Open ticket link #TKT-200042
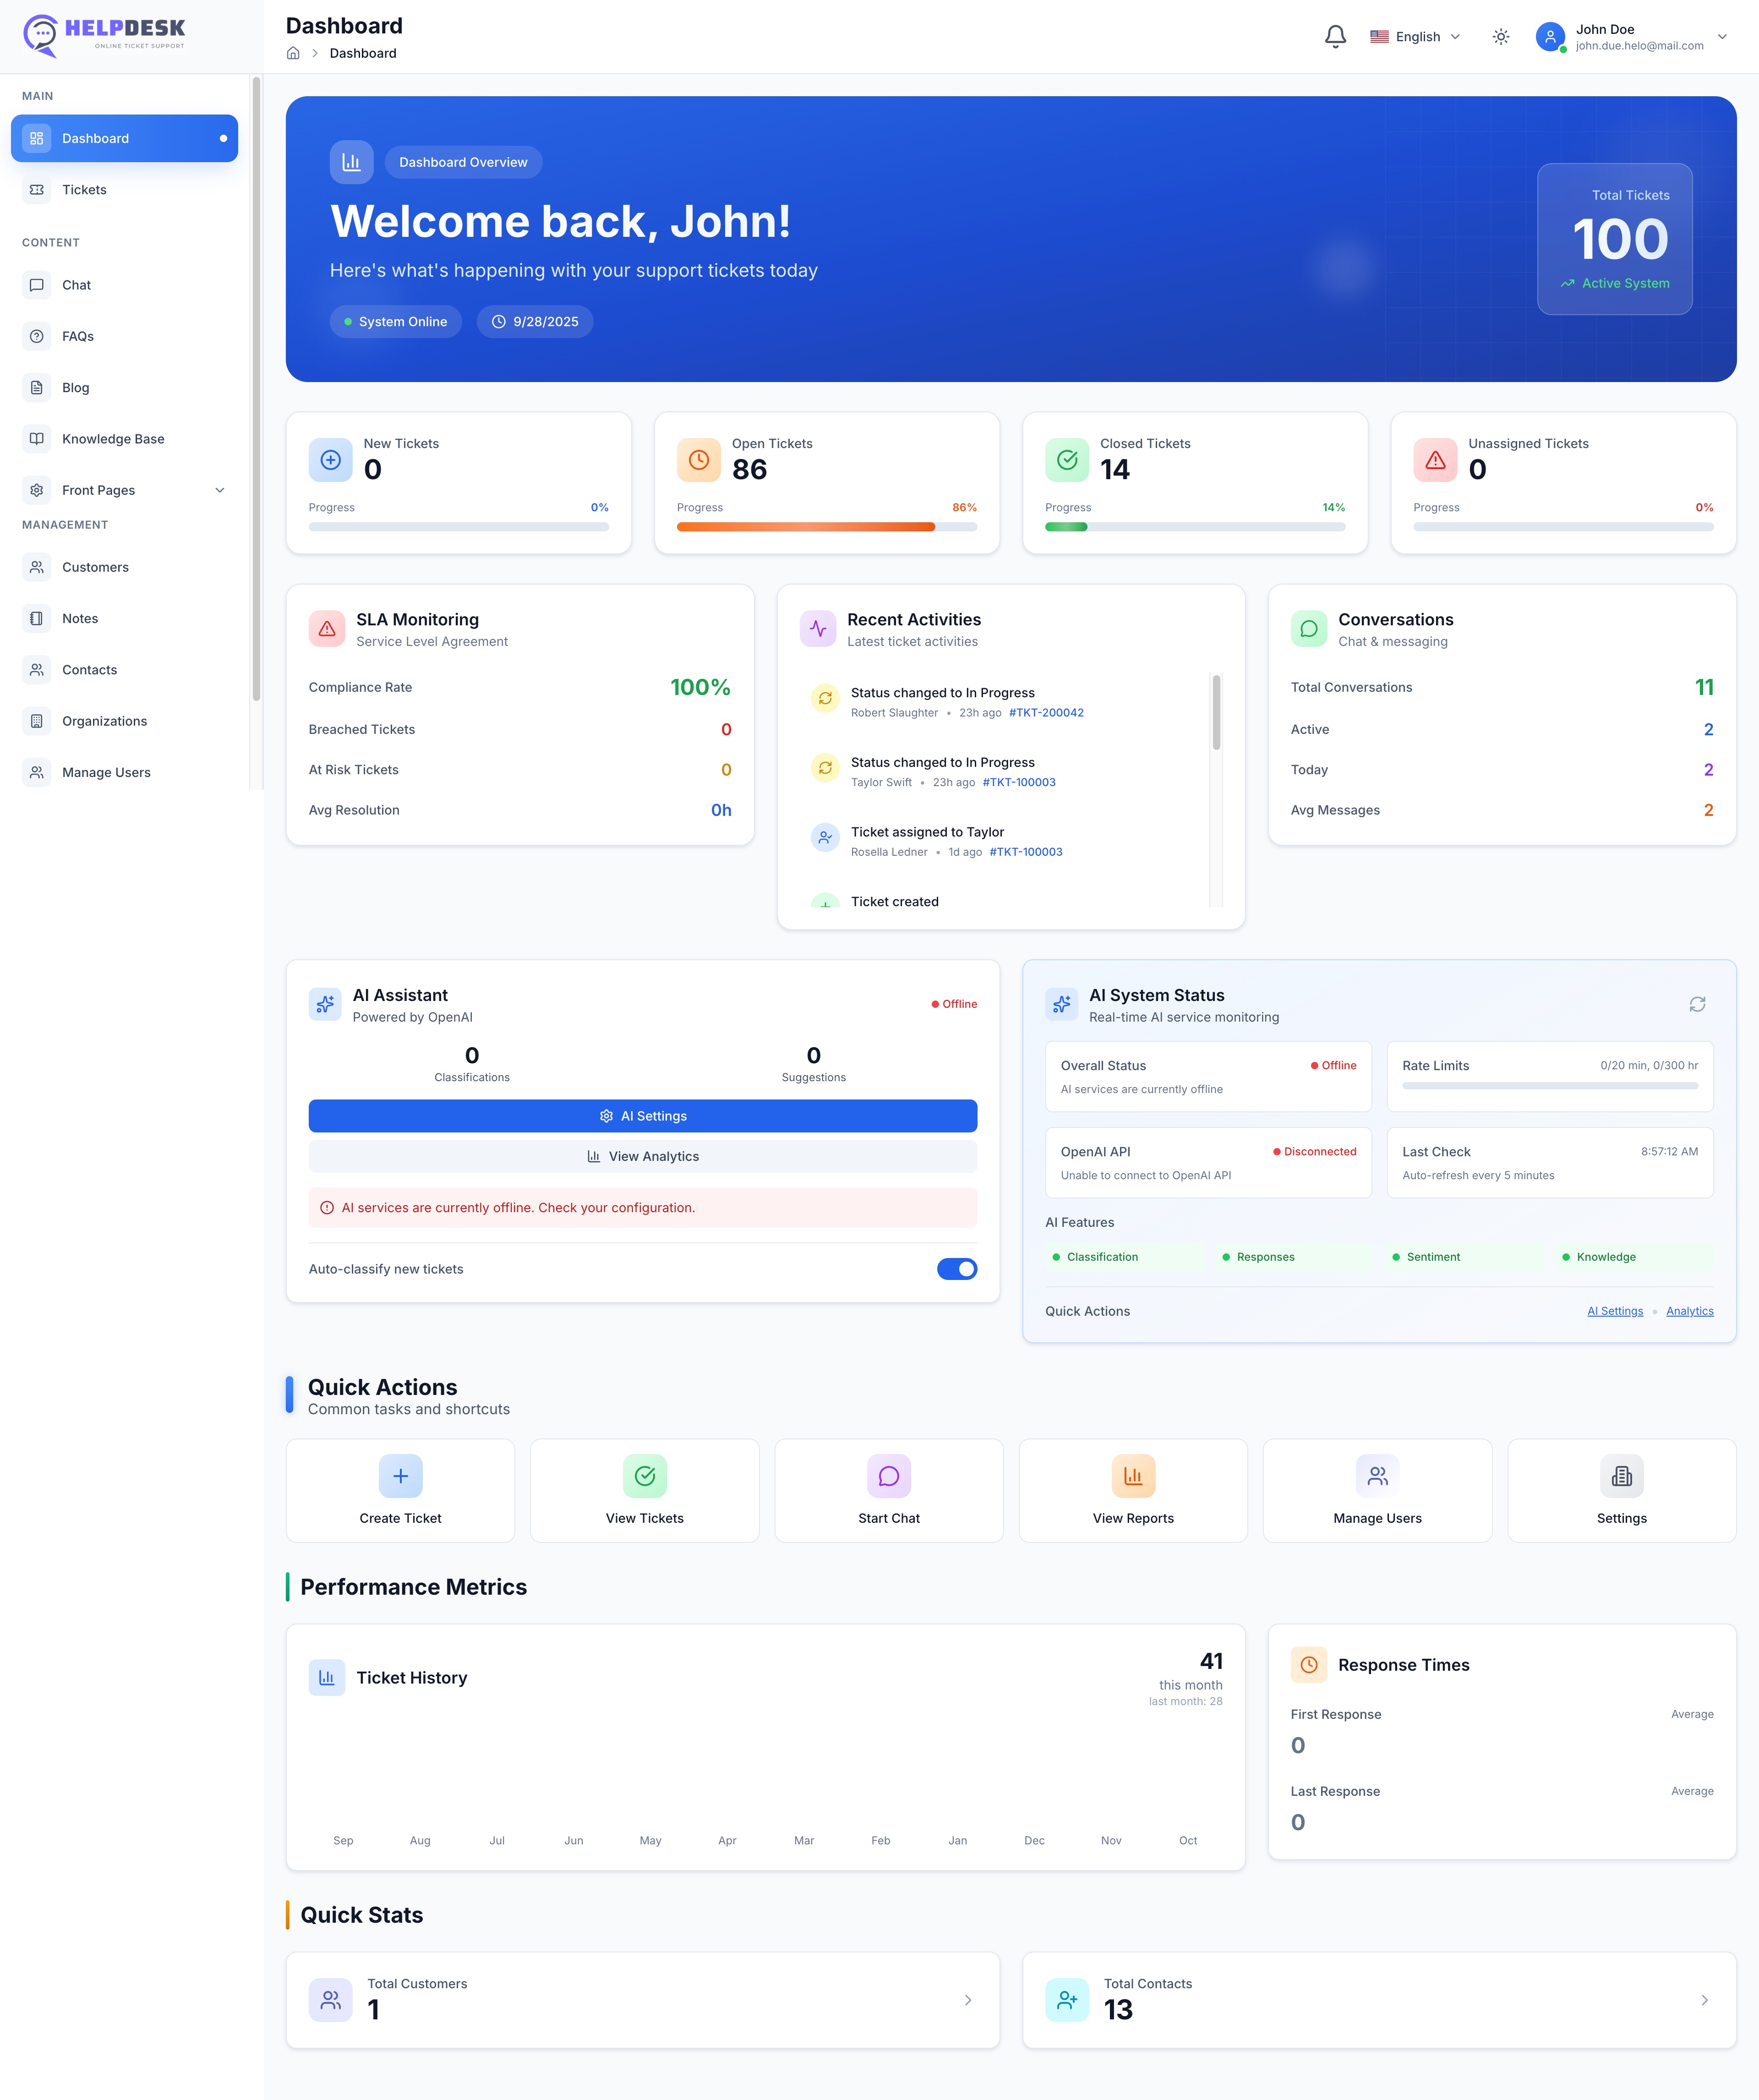The width and height of the screenshot is (1759, 2100). click(1046, 713)
